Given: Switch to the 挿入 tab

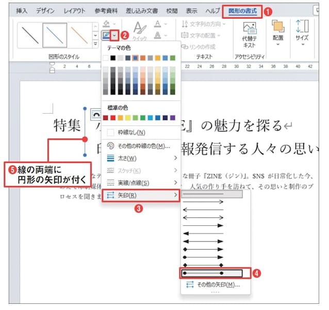Looking at the screenshot, I should 22,11.
